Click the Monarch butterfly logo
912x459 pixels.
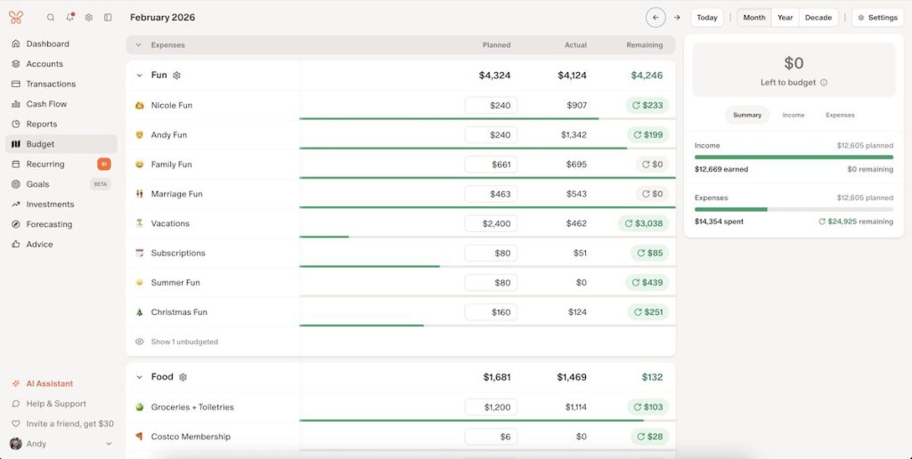[x=16, y=18]
